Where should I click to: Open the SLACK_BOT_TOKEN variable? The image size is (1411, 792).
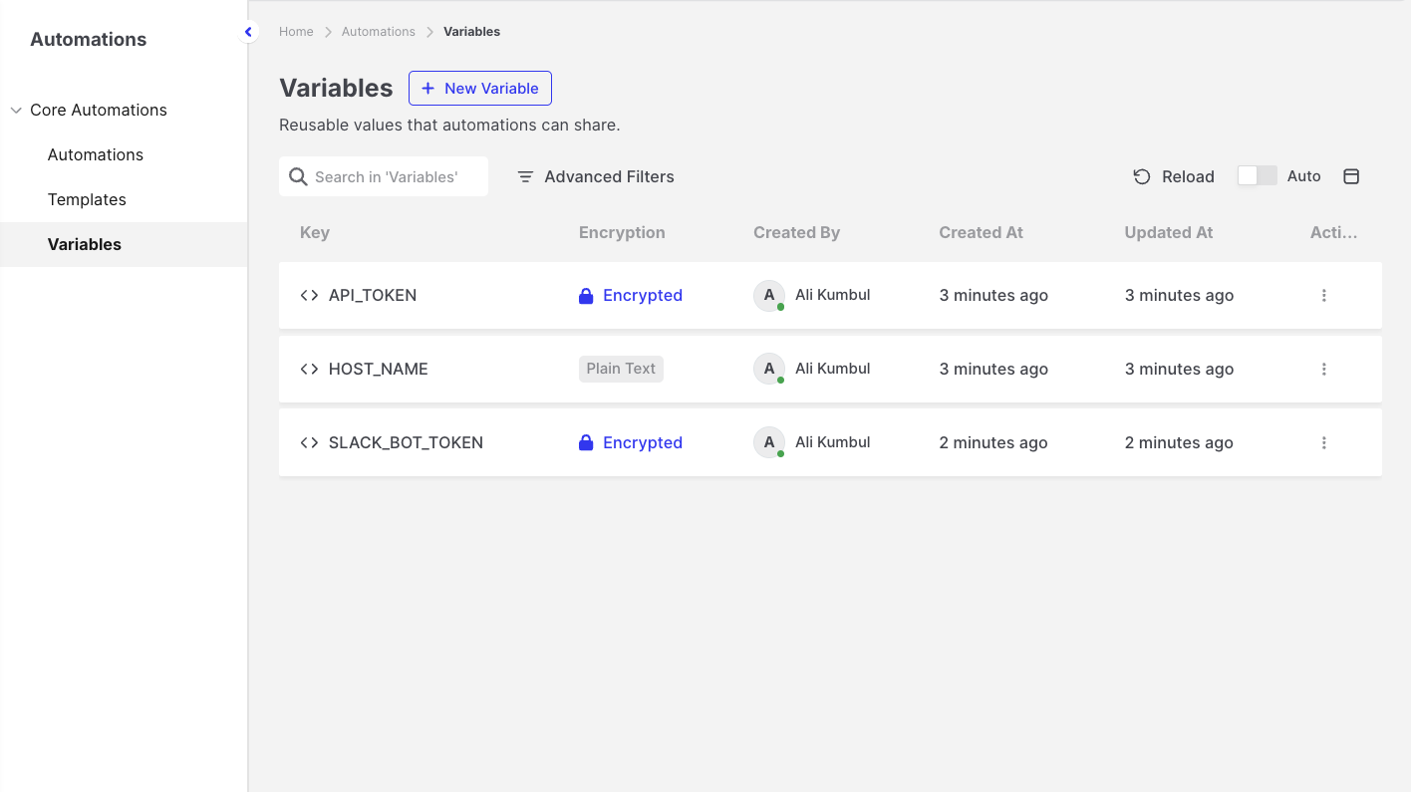click(x=406, y=442)
